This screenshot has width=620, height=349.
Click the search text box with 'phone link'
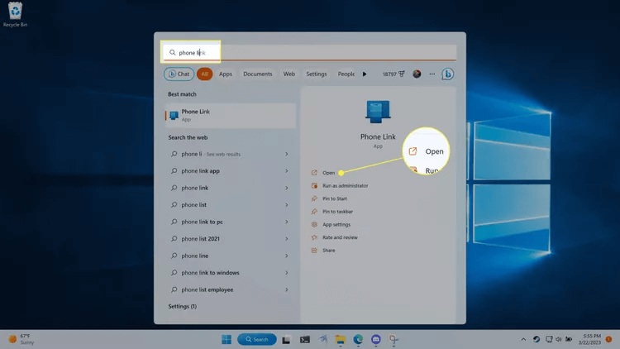coord(314,52)
